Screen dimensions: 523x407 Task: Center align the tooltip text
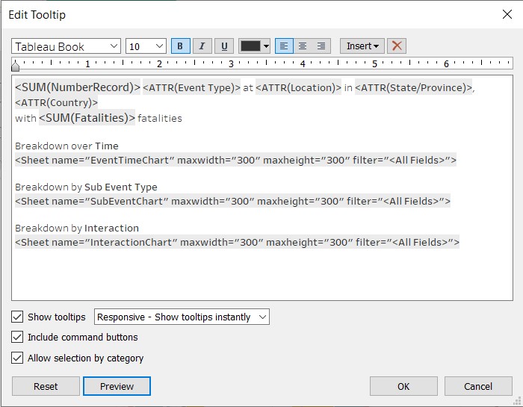pyautogui.click(x=303, y=46)
